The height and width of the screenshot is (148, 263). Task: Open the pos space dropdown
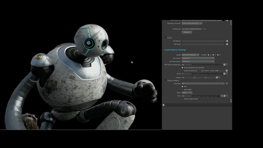[198, 58]
